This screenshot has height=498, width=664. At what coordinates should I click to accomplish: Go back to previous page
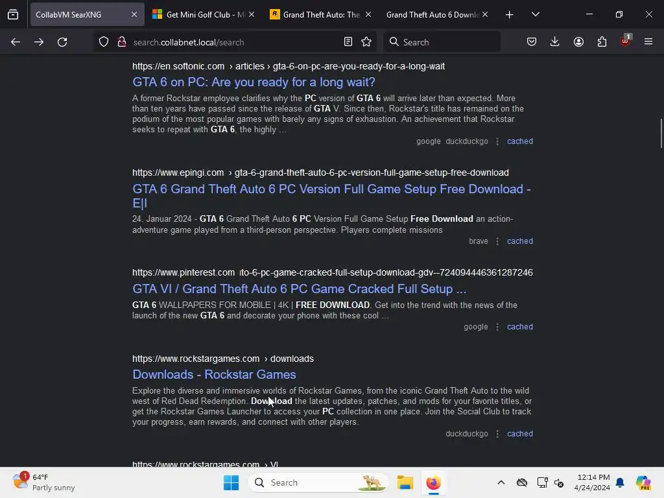(x=16, y=42)
